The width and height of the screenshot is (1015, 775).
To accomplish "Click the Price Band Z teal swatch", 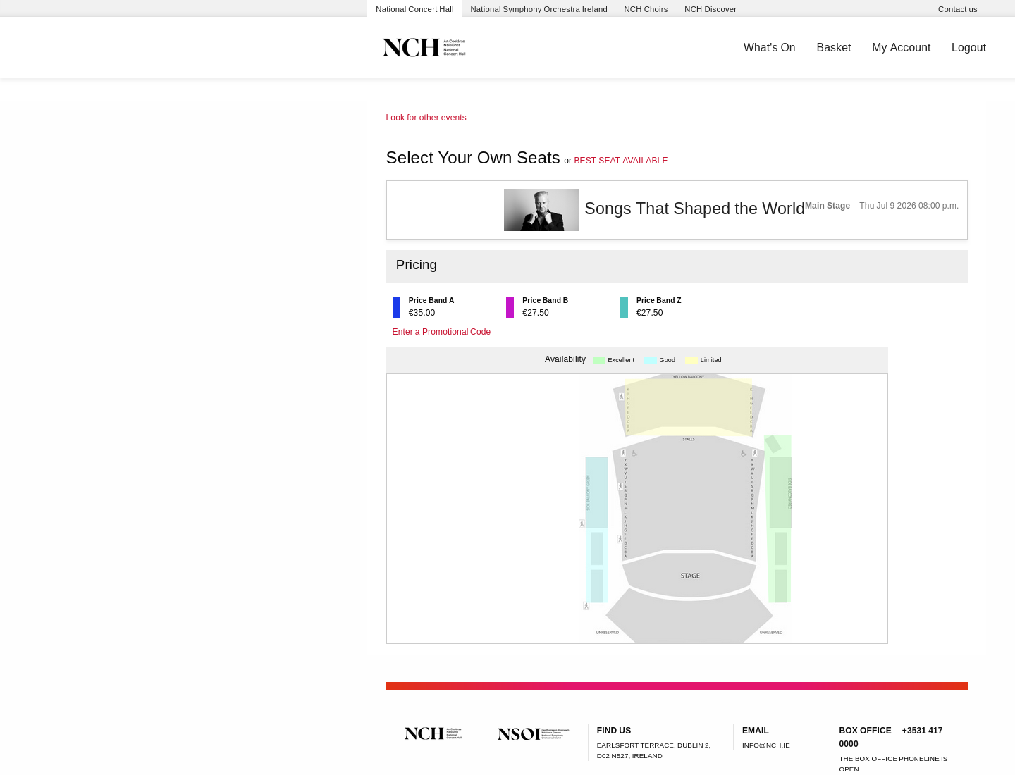I will pos(624,307).
